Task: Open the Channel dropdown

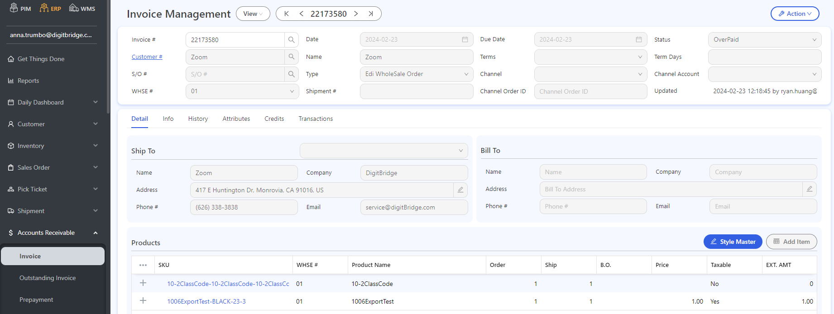Action: click(x=590, y=74)
